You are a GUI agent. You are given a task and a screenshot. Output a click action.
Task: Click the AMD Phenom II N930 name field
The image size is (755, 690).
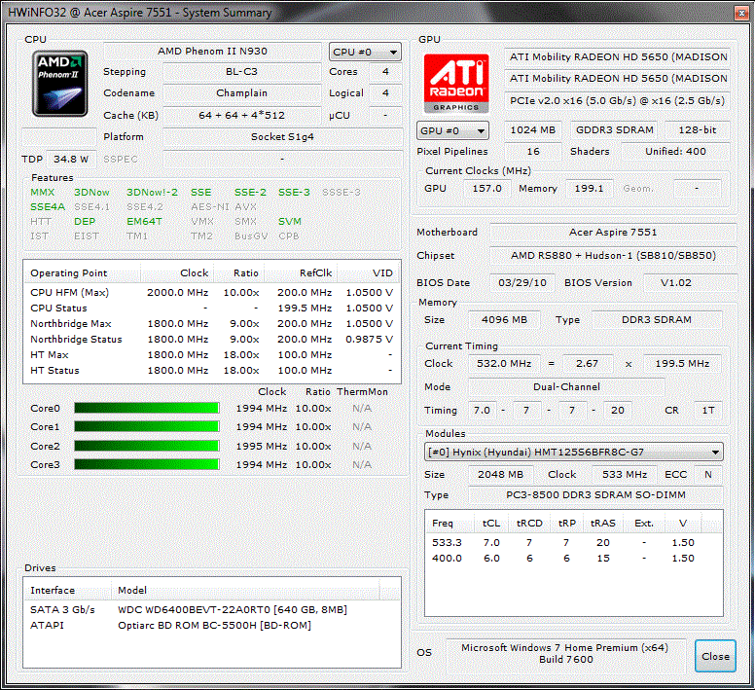click(212, 51)
